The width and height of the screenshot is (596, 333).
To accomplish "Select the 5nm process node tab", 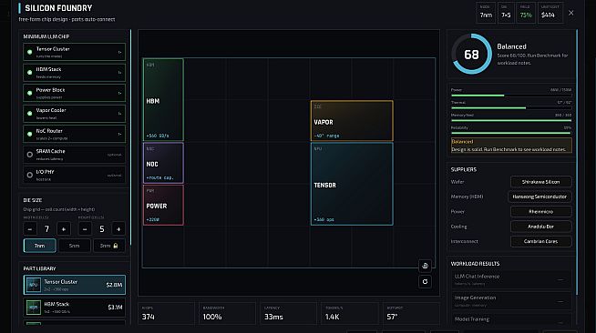I will pos(75,246).
